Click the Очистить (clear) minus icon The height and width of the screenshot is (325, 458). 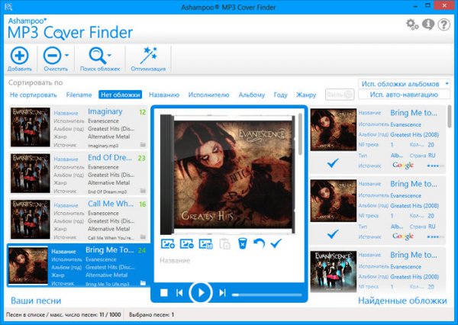tap(52, 56)
